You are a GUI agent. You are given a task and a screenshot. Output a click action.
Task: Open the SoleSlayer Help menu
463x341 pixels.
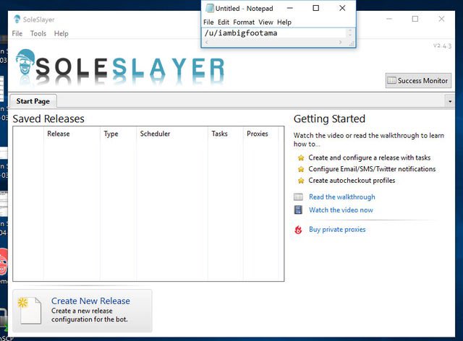61,34
